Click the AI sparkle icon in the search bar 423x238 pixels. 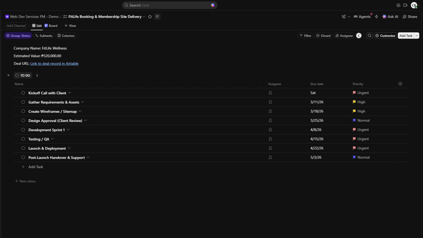(213, 5)
